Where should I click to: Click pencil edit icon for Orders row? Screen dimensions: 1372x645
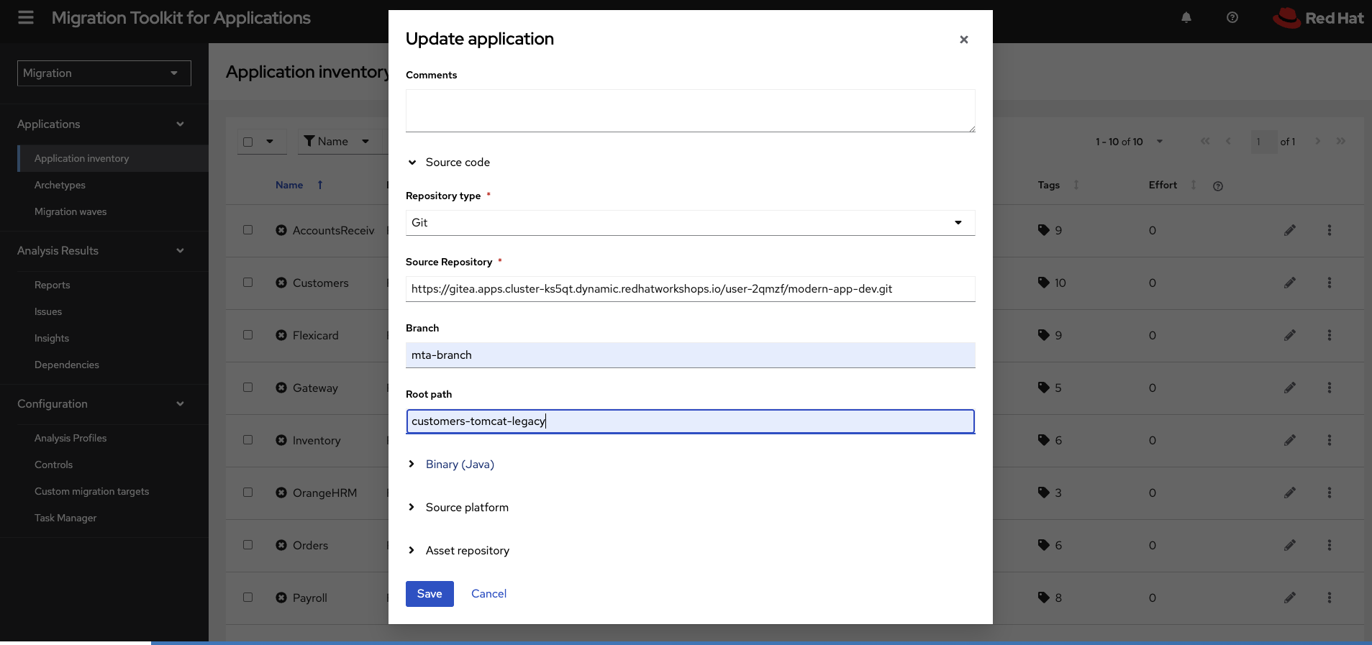(1290, 545)
